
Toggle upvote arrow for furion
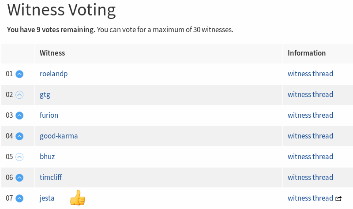pos(19,116)
